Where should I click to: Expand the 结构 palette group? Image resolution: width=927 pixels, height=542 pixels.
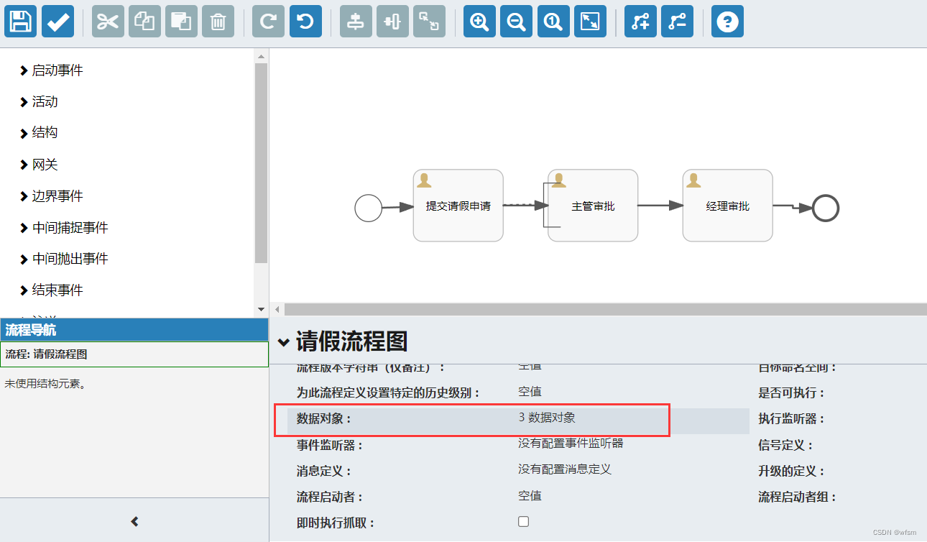[x=39, y=133]
